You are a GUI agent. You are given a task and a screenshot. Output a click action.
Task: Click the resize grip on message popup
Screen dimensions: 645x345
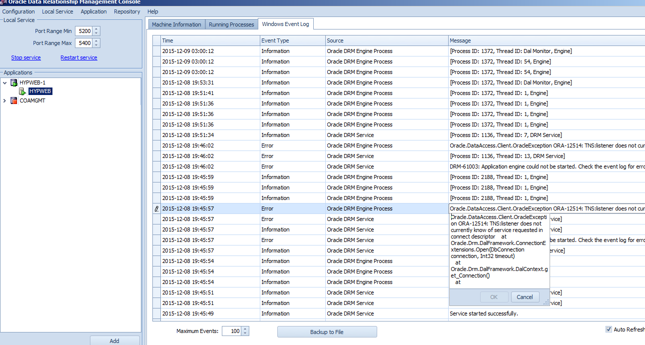546,302
